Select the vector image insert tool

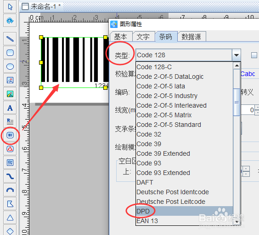10,80
